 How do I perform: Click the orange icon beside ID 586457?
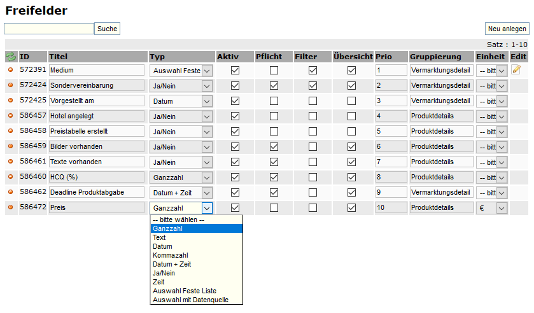click(11, 116)
